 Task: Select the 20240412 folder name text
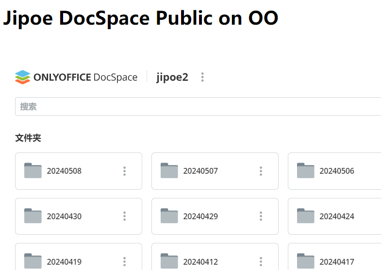(200, 262)
